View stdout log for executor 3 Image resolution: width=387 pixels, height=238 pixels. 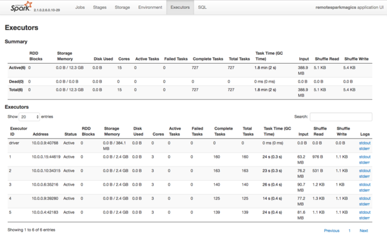[x=364, y=184]
